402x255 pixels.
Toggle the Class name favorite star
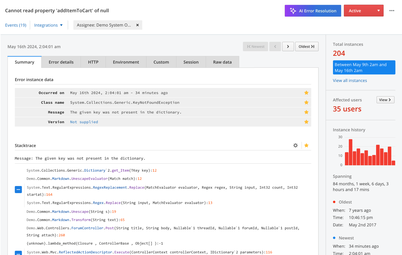tap(306, 102)
